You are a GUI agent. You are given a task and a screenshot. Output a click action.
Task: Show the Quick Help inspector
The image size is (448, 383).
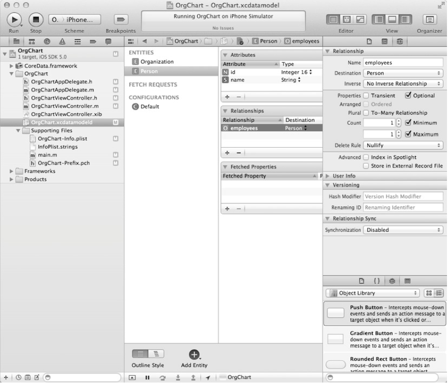pos(384,41)
